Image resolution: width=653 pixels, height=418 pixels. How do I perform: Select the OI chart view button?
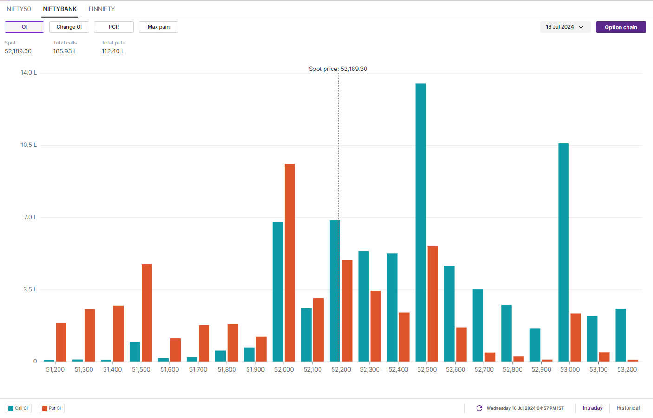pos(24,27)
